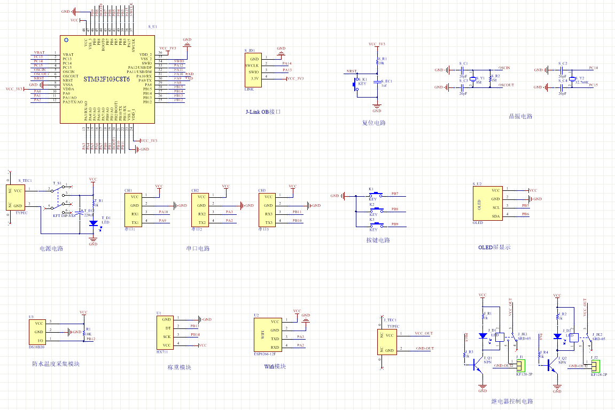Click the OLED屏显示 section label
This screenshot has width=615, height=410.
click(x=494, y=247)
